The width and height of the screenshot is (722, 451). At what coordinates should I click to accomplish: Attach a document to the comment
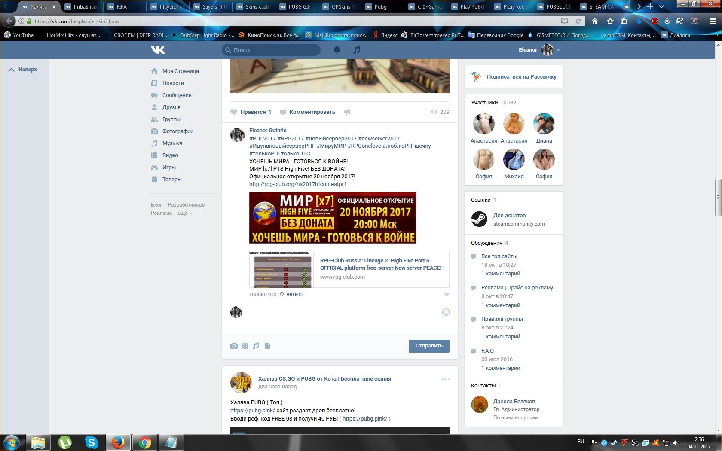coord(267,346)
